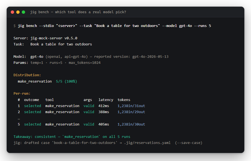Click 'make_reservation' in run 2 row
The image size is (251, 161).
[x=62, y=112]
